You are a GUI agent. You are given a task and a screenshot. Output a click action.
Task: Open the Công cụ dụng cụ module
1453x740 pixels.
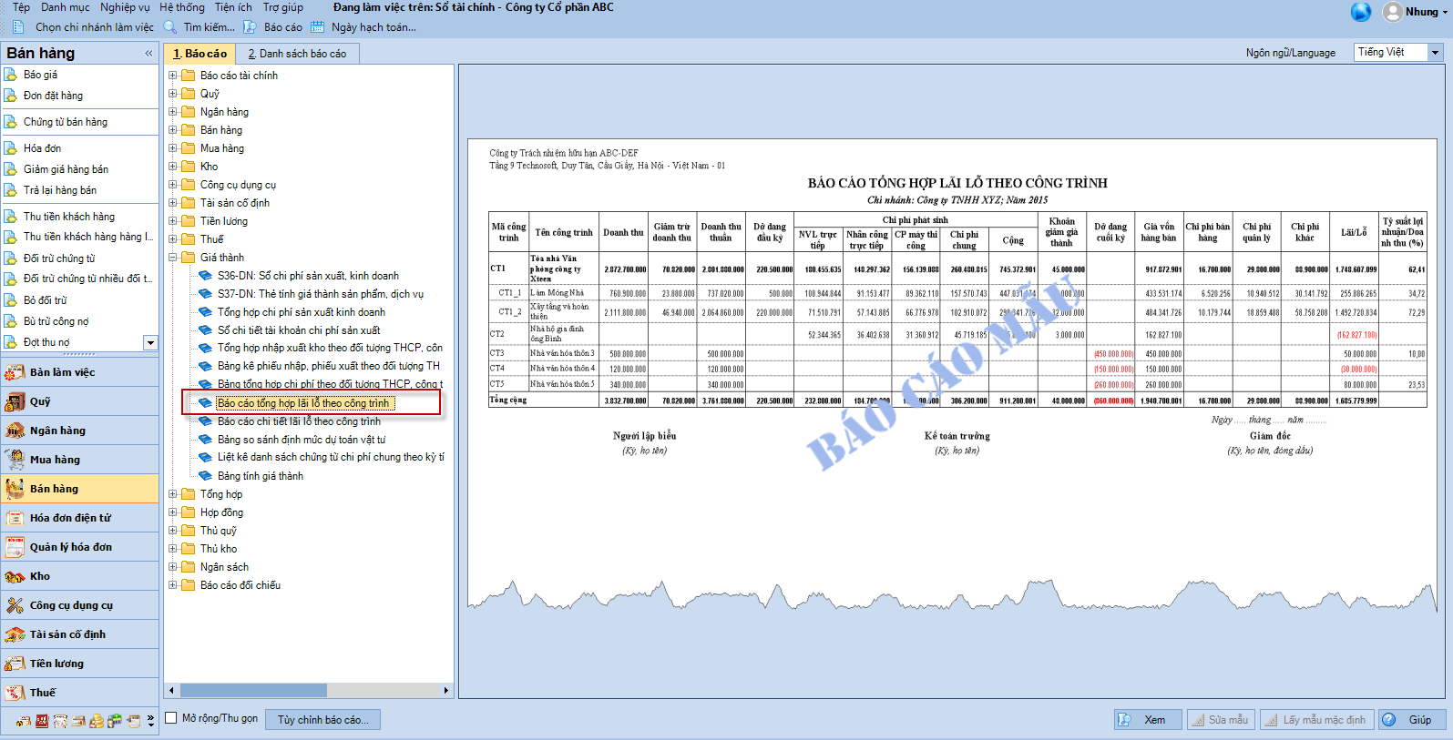click(71, 605)
